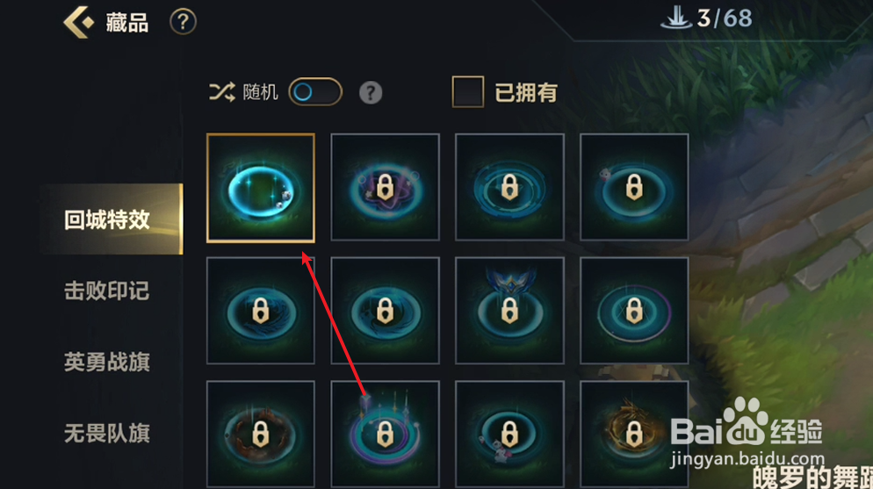Screen dimensions: 873x489
Task: Select the locked fiery brown ring effect
Action: 261,435
